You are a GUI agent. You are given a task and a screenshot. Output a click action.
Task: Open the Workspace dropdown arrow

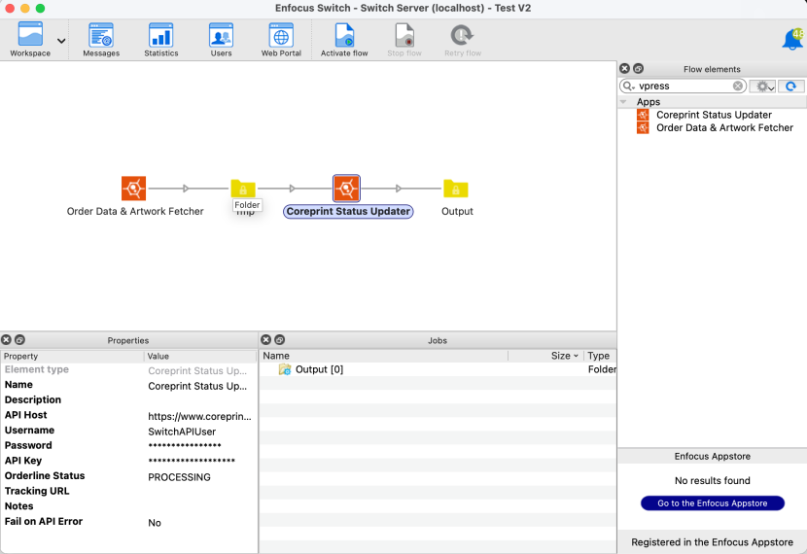(x=62, y=41)
